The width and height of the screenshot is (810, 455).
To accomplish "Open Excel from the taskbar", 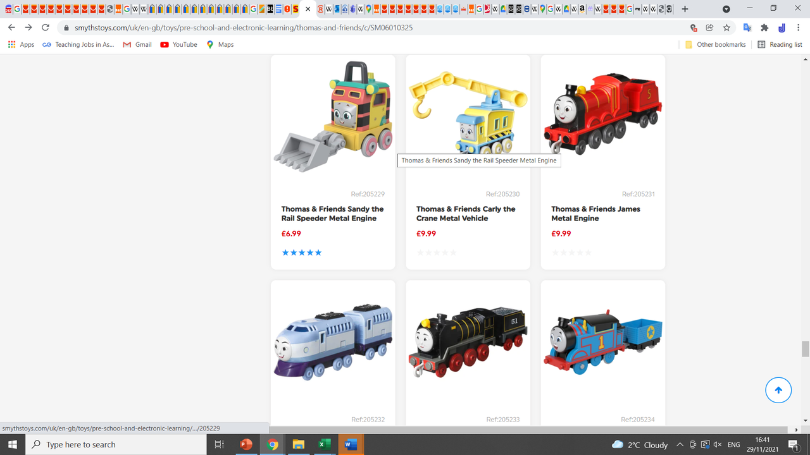I will (324, 445).
